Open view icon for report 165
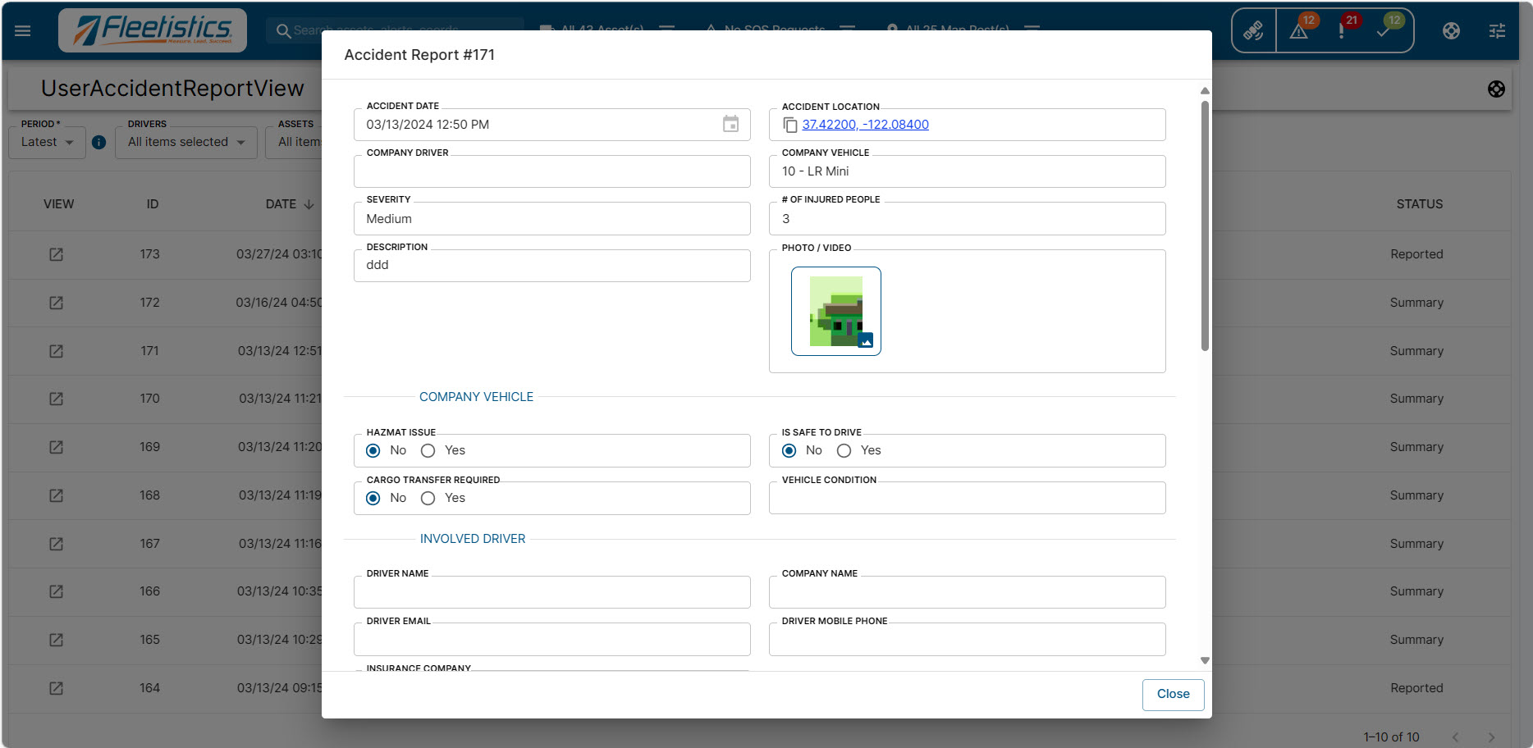This screenshot has width=1533, height=748. point(56,640)
